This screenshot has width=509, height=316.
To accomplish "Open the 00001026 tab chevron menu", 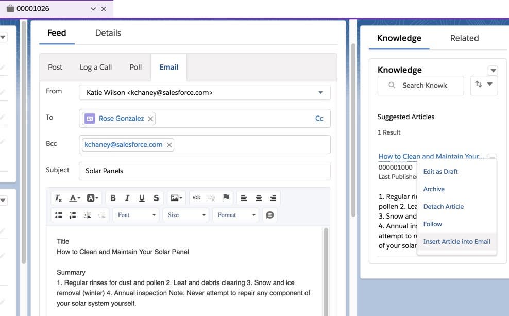I will pyautogui.click(x=93, y=9).
